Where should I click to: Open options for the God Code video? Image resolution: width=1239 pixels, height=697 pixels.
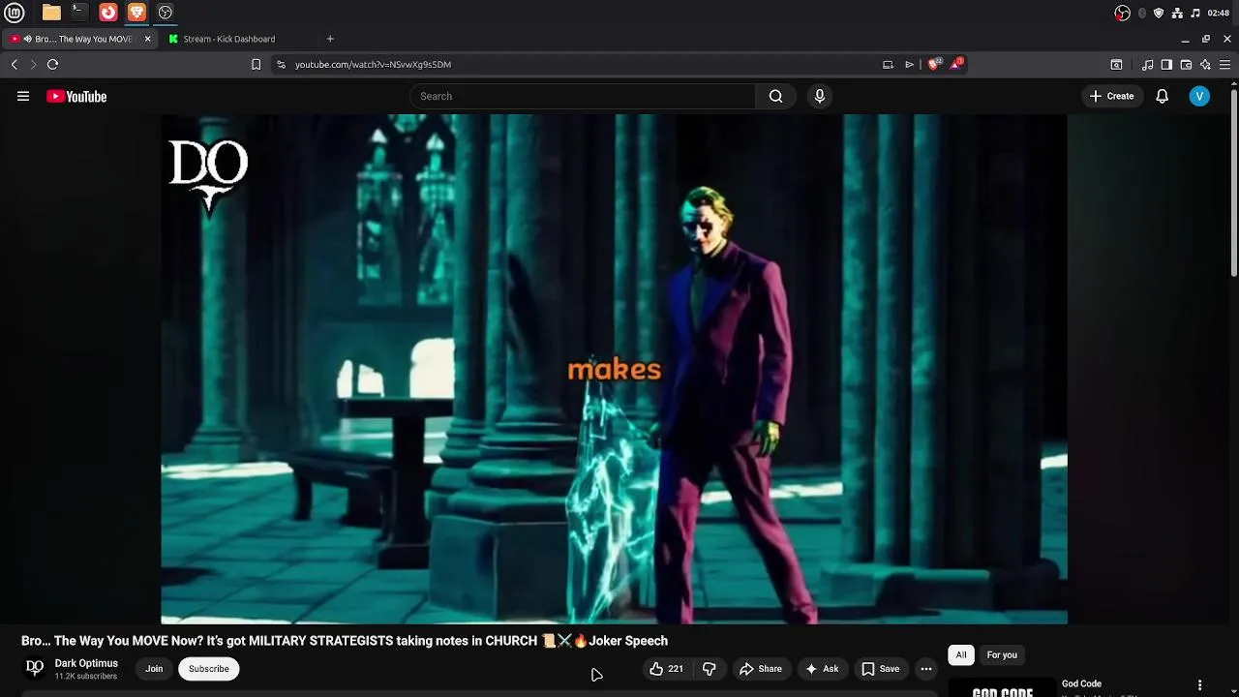pos(1199,685)
